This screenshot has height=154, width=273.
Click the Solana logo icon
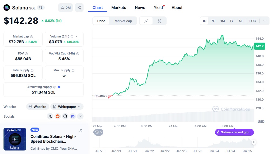pyautogui.click(x=7, y=8)
